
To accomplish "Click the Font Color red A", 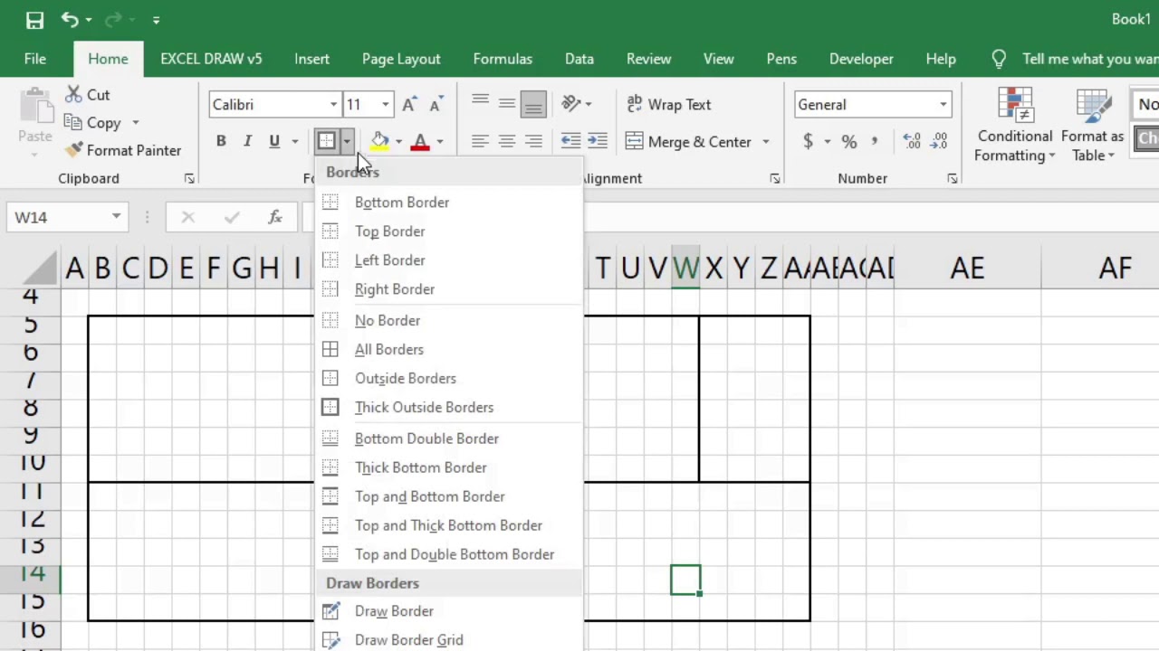I will point(420,141).
